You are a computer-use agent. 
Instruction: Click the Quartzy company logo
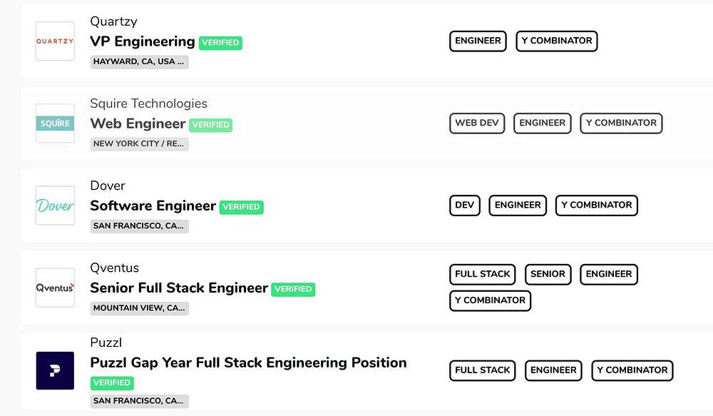point(55,41)
